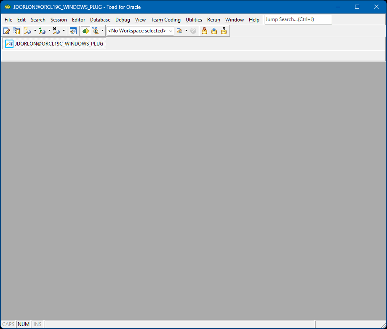Viewport: 387px width, 329px height.
Task: Click the INS indicator in status bar
Action: click(x=37, y=324)
